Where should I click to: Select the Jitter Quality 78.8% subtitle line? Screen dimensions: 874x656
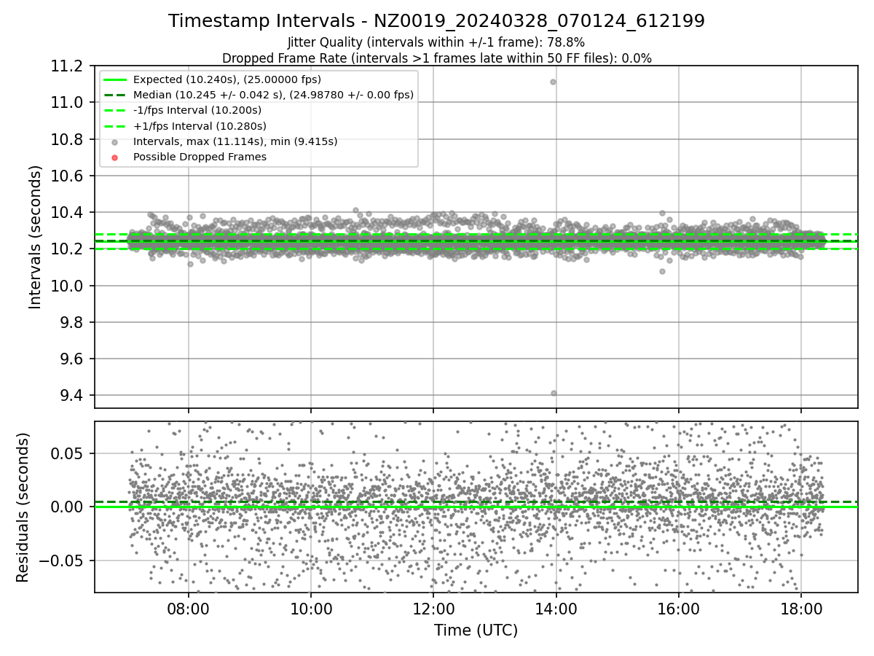pos(436,42)
